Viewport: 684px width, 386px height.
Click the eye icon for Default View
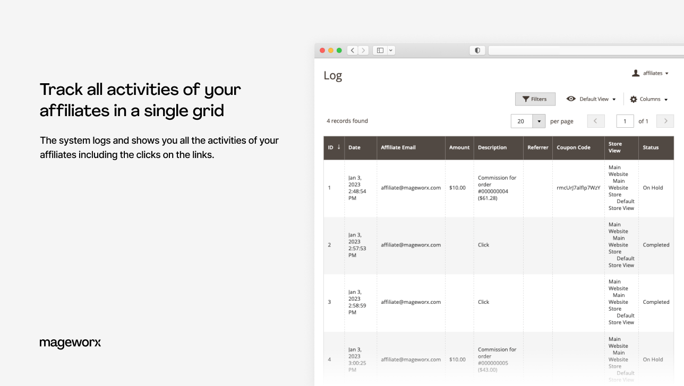coord(571,99)
